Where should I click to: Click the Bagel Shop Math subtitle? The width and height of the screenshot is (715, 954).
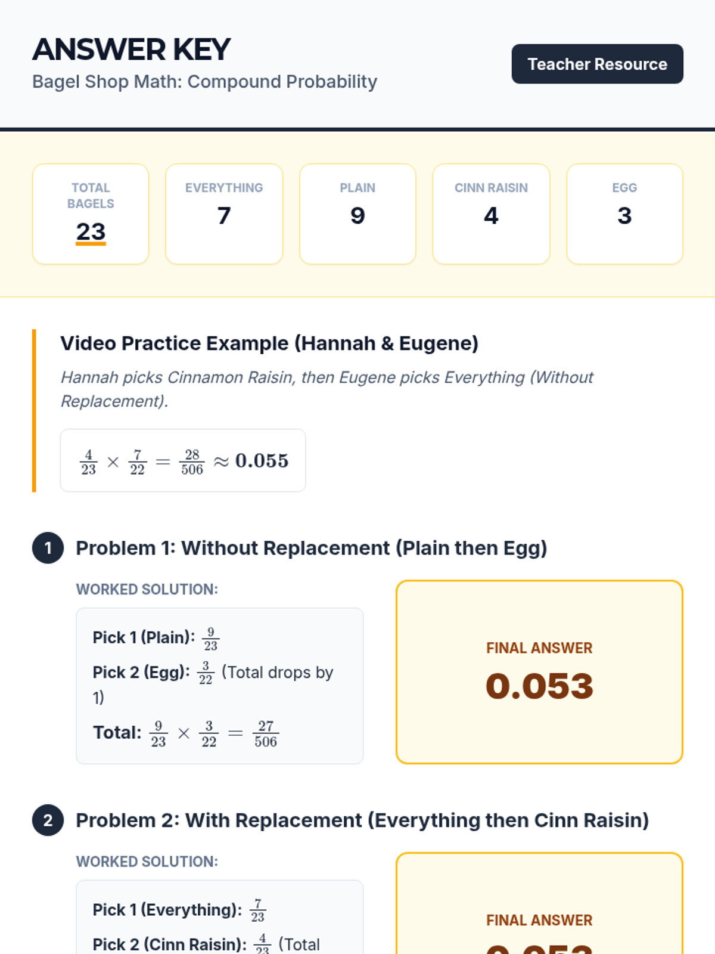[x=204, y=82]
